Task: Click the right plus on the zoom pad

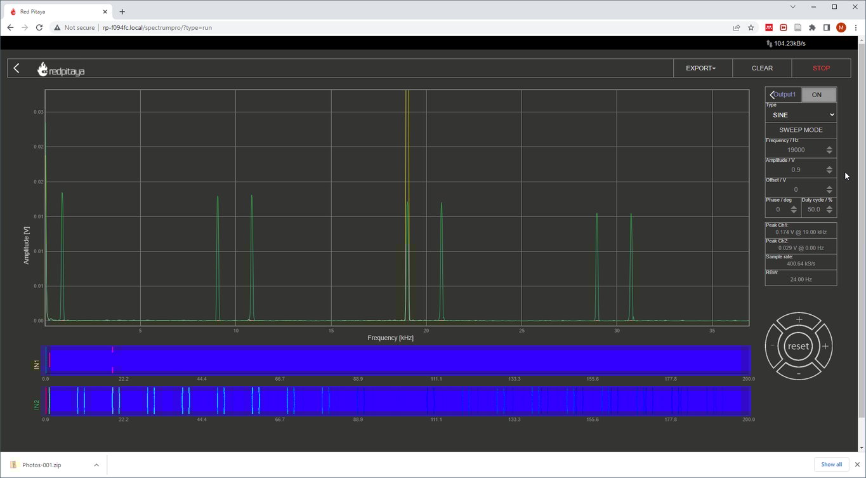Action: click(x=825, y=346)
